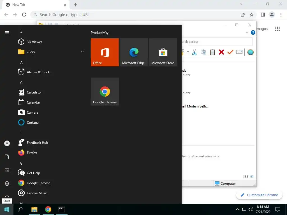
Task: Open Pictures in Start menu sidebar
Action: point(7,170)
